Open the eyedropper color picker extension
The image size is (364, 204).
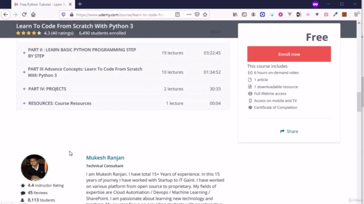(x=335, y=15)
